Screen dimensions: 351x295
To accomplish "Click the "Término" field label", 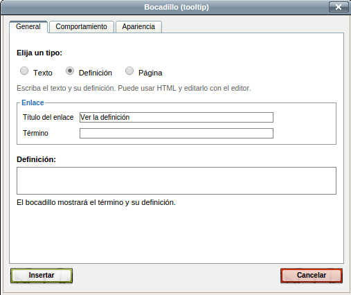I will (x=35, y=133).
